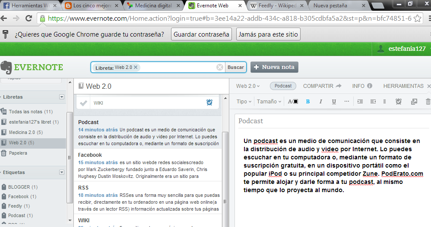Click Guardar contraseña button
The width and height of the screenshot is (431, 227).
[x=201, y=34]
